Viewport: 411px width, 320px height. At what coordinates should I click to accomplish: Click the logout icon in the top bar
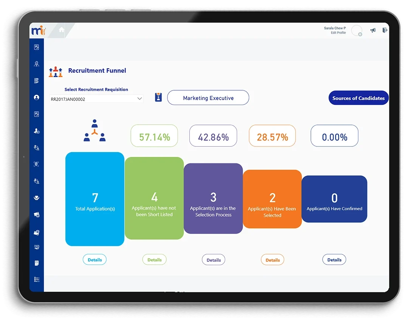click(385, 30)
